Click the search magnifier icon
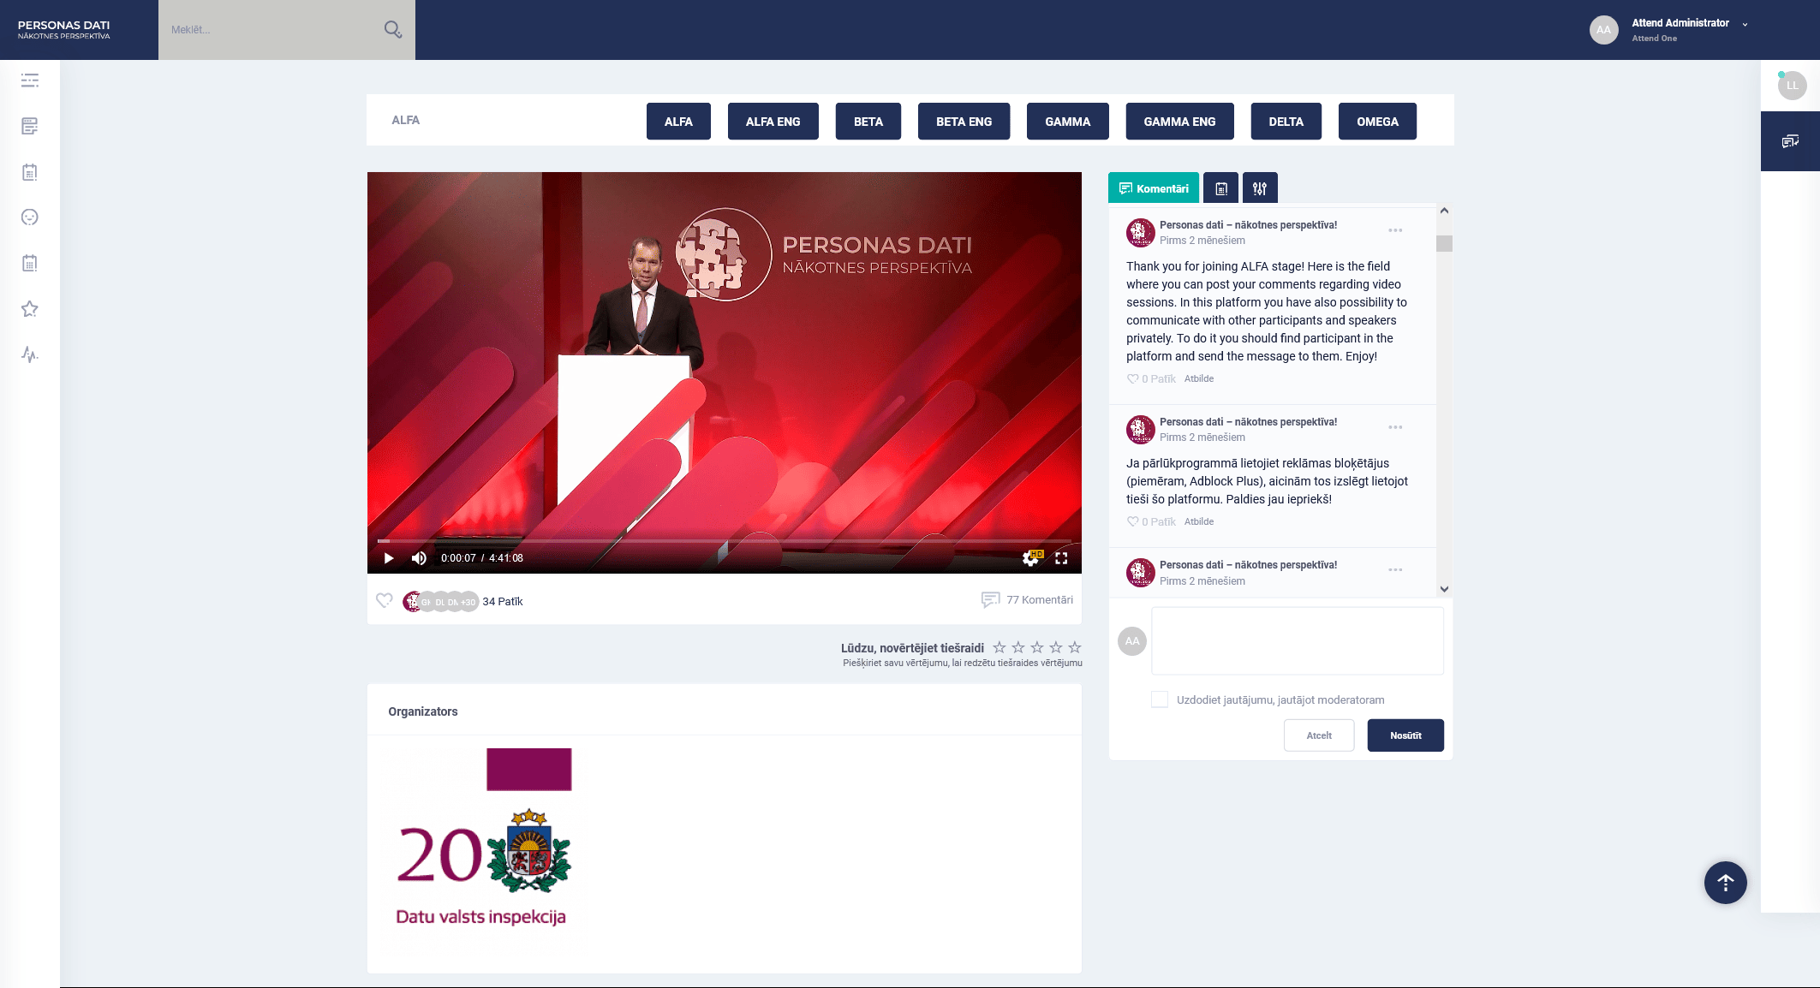The image size is (1820, 988). [x=392, y=30]
